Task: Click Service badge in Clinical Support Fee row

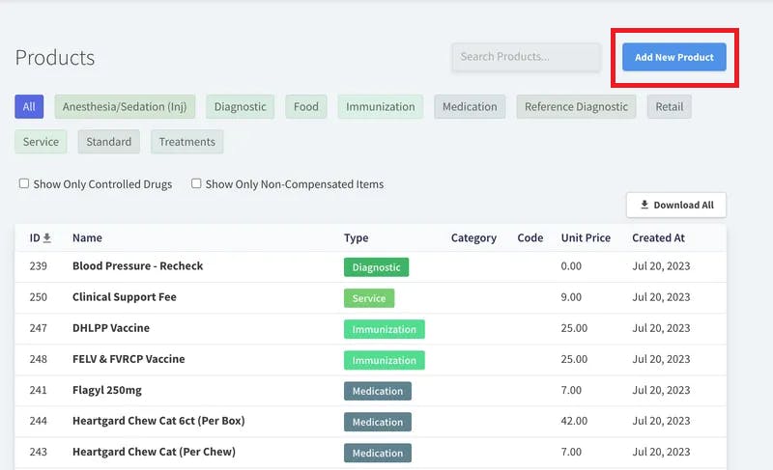Action: [x=369, y=298]
